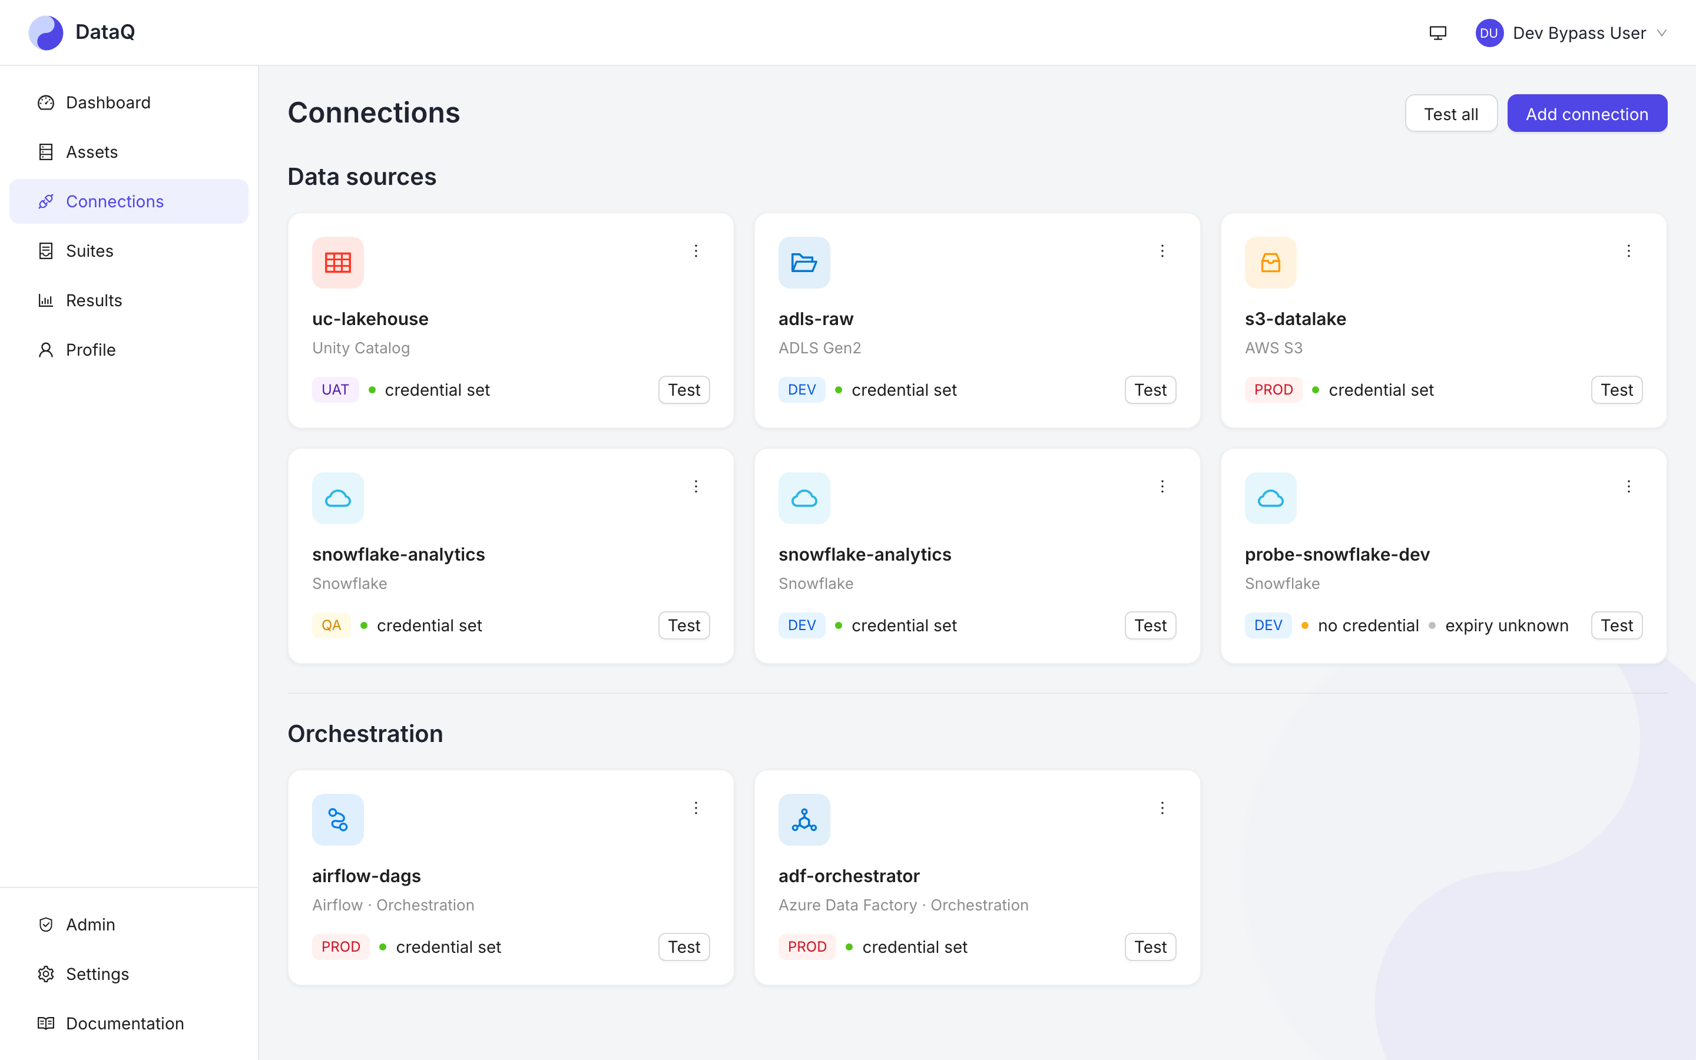Open the Admin page
This screenshot has height=1060, width=1696.
click(129, 925)
